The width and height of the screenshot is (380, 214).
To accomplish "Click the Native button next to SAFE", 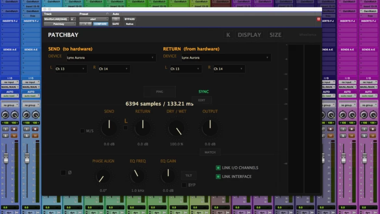I will [129, 24].
